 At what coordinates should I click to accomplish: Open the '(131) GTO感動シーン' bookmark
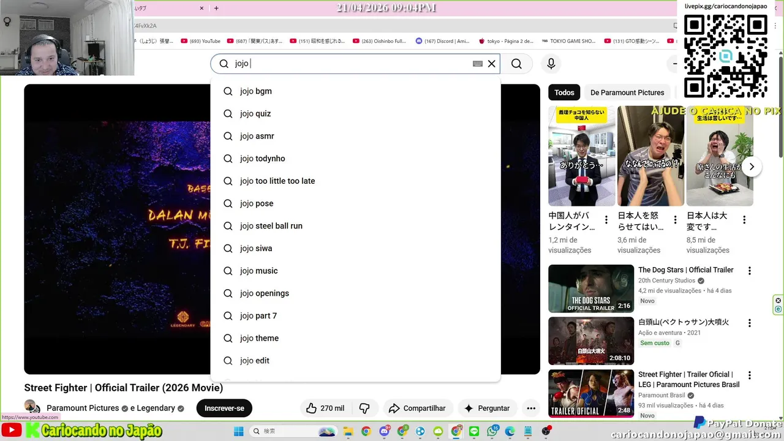[632, 41]
